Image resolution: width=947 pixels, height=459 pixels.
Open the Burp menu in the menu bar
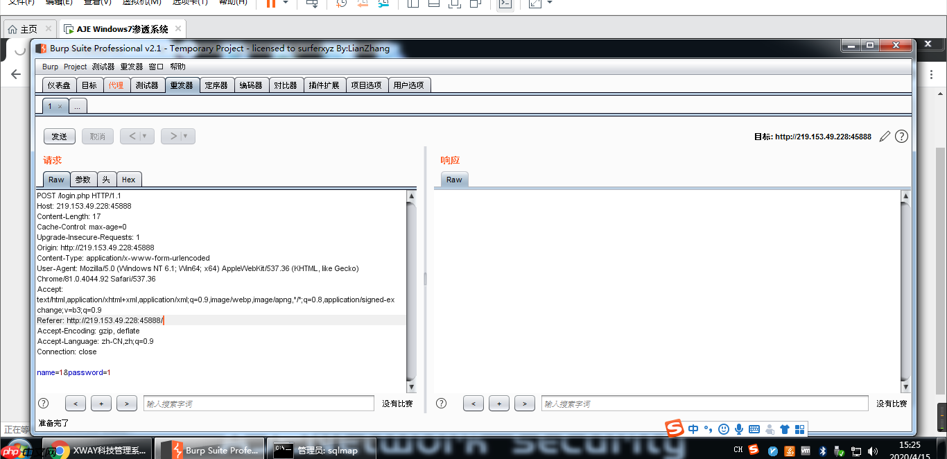pos(49,67)
